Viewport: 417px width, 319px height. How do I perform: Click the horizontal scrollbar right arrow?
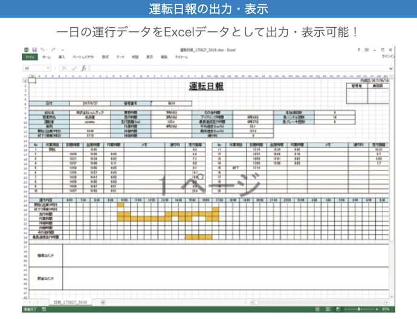pos(387,302)
